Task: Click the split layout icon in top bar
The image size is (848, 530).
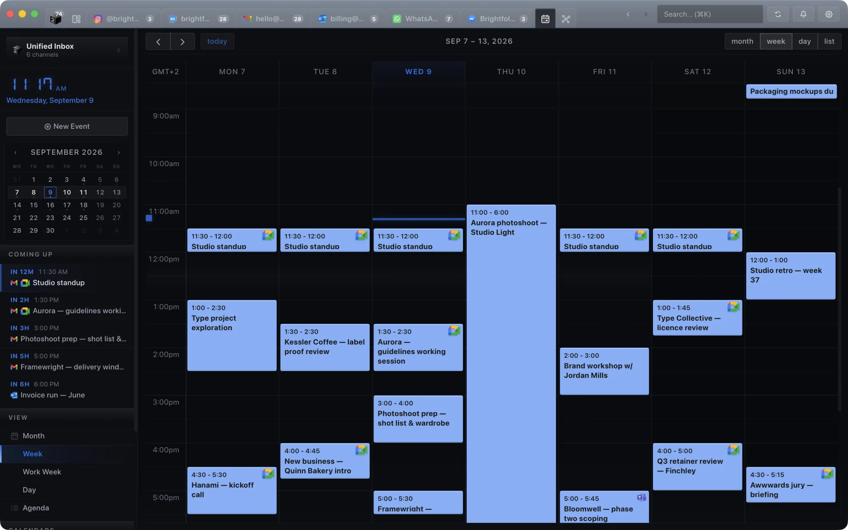Action: point(76,19)
